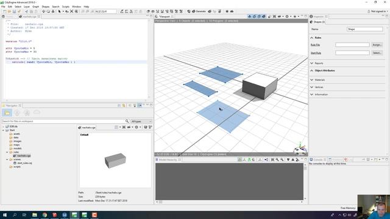Select the rotate tool
Screen dimensions: 390x219
pyautogui.click(x=48, y=12)
